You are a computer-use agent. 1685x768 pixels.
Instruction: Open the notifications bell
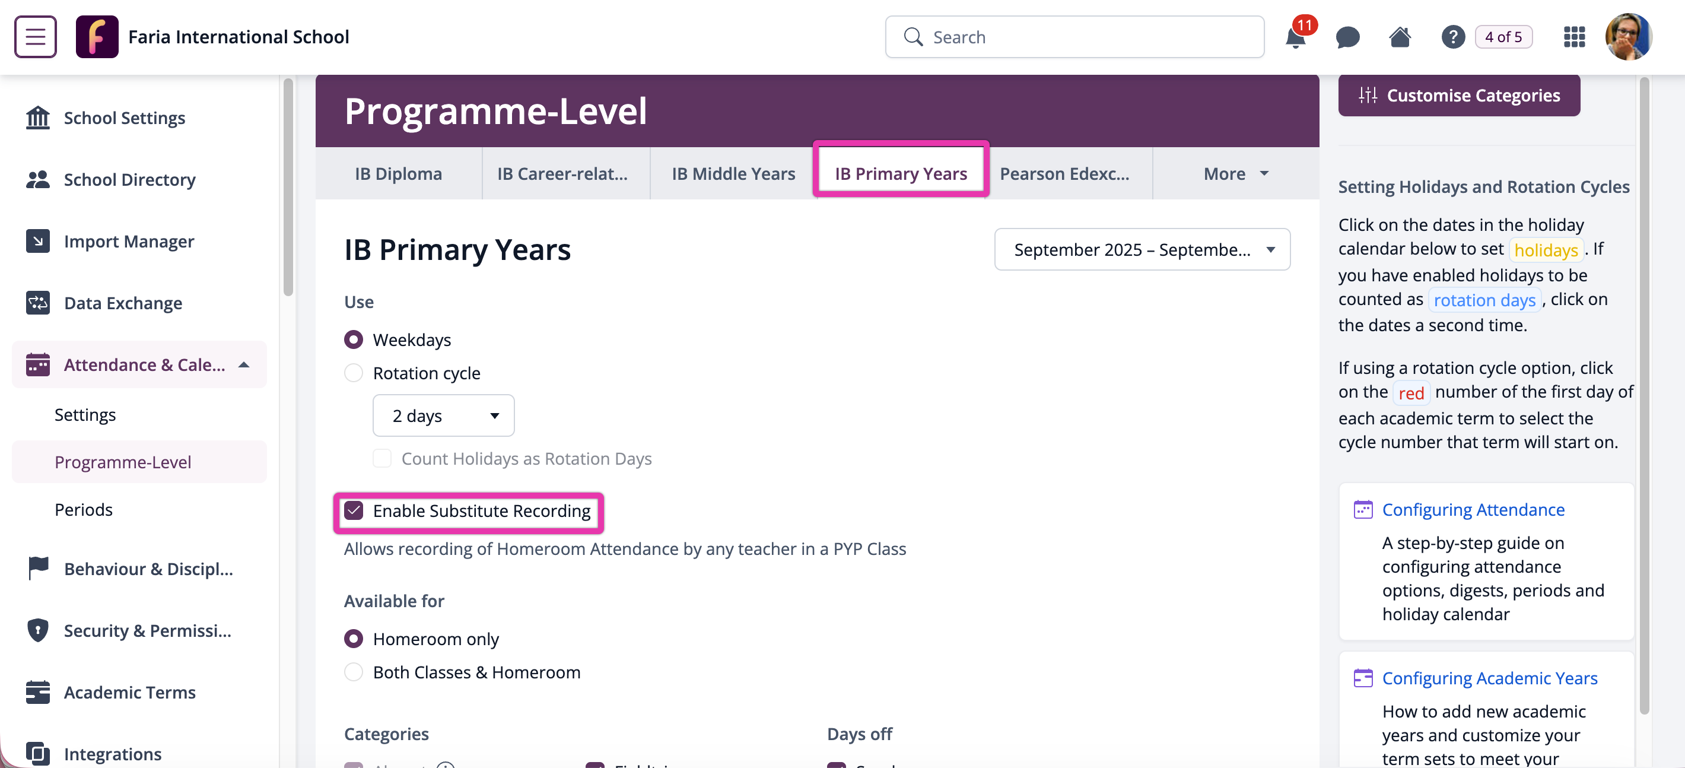click(x=1295, y=37)
